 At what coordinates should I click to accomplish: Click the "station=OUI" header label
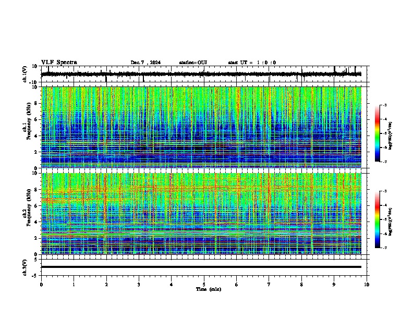(193, 63)
